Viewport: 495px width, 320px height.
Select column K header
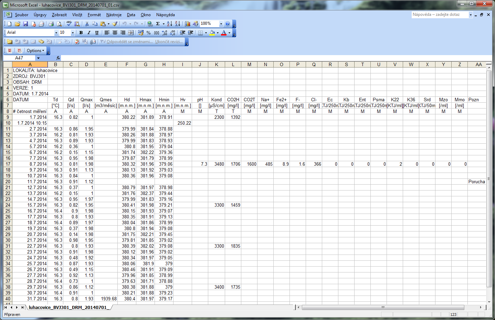pyautogui.click(x=217, y=64)
